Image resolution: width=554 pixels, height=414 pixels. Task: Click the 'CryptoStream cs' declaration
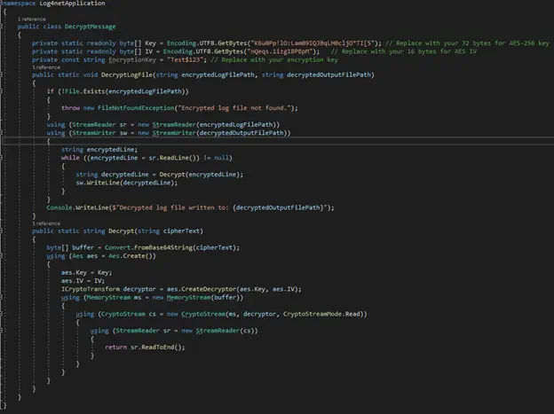tap(129, 314)
